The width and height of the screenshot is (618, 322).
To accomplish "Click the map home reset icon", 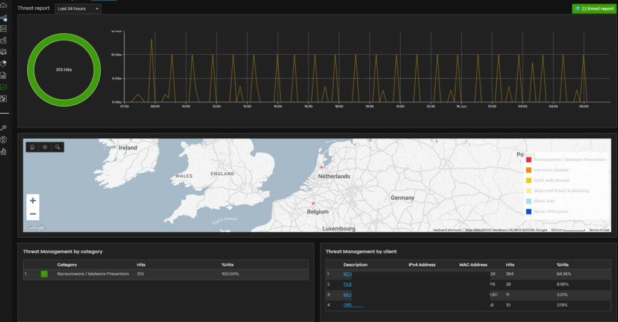I will [32, 147].
